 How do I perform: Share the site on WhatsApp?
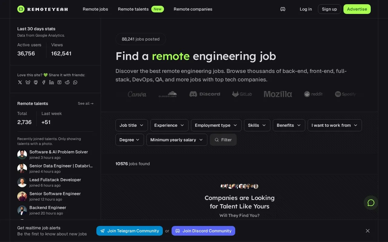[x=75, y=82]
